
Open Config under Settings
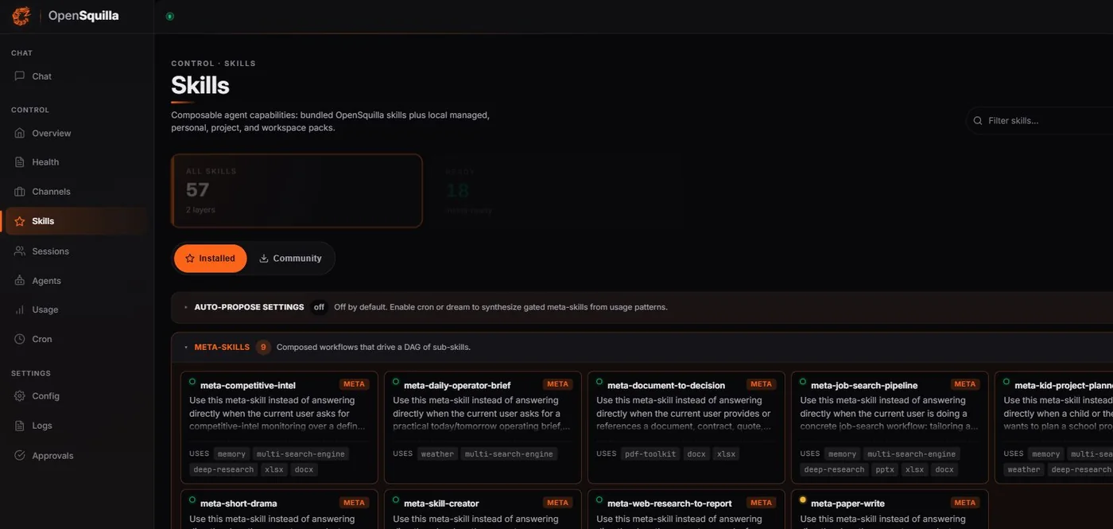(76, 396)
